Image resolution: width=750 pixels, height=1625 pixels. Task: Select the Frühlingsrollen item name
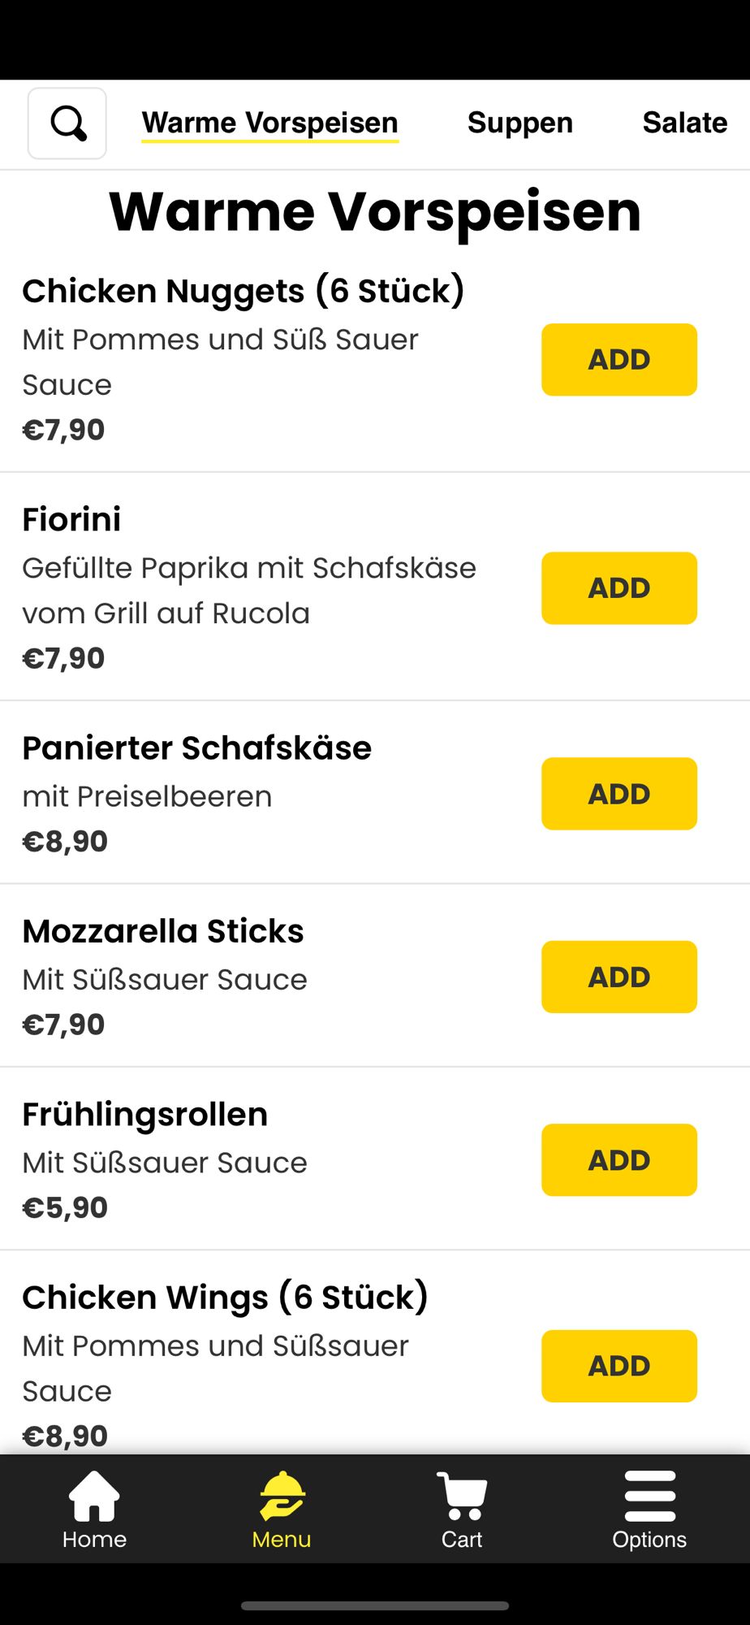144,1115
